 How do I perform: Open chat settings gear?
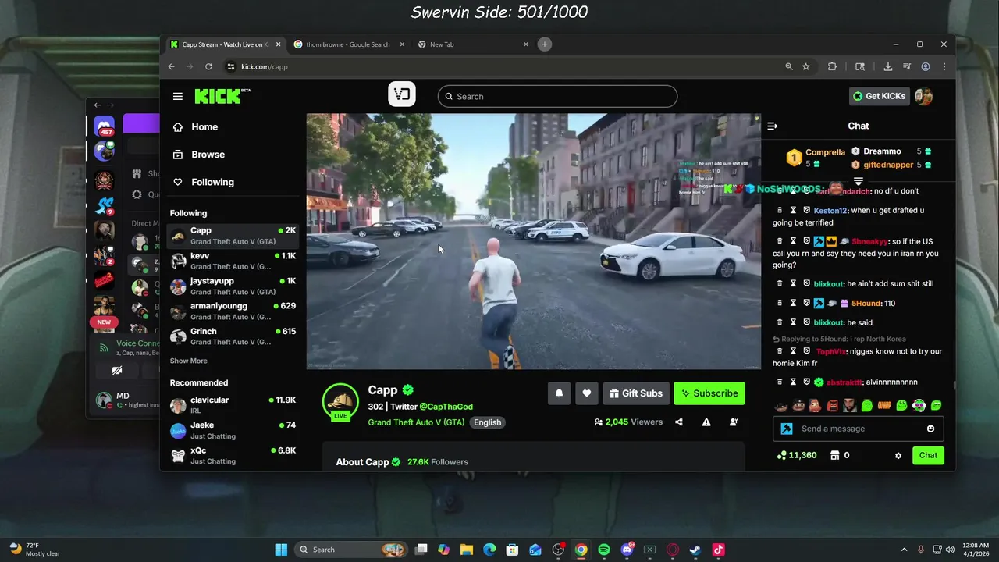898,456
